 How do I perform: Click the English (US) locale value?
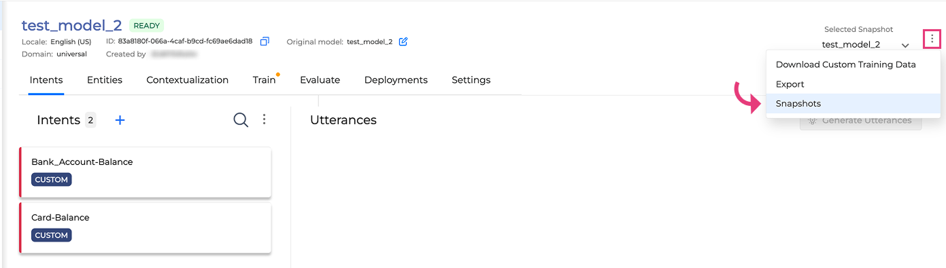click(x=71, y=41)
